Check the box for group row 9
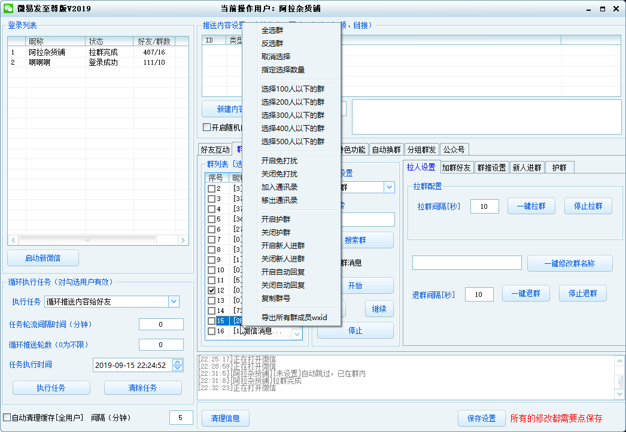The width and height of the screenshot is (626, 432). [x=212, y=260]
